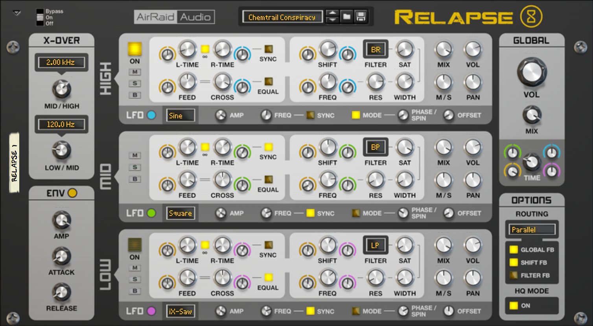Click the MID band VOL knob
This screenshot has width=593, height=326.
473,147
